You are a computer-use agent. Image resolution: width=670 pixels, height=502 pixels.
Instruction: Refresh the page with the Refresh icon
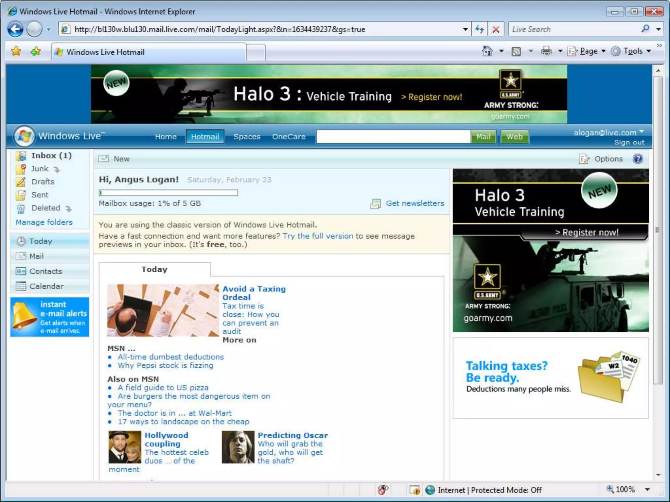coord(480,29)
